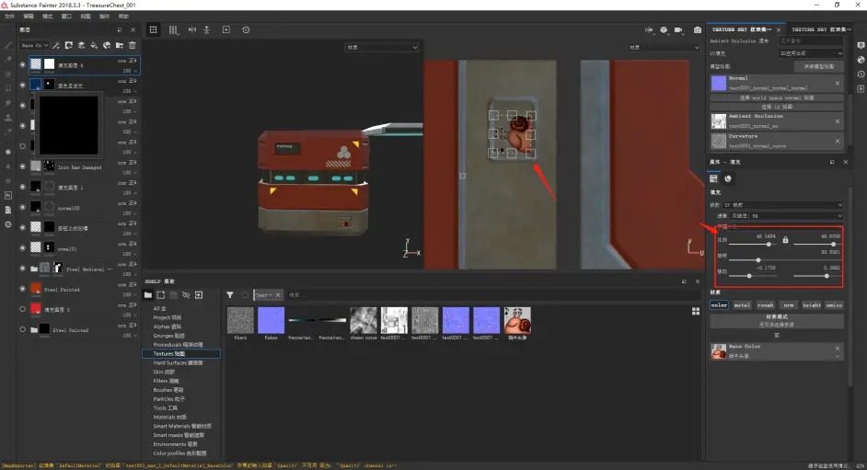867x470 pixels.
Task: Switch to second TEXTURE SET tab
Action: tap(821, 29)
